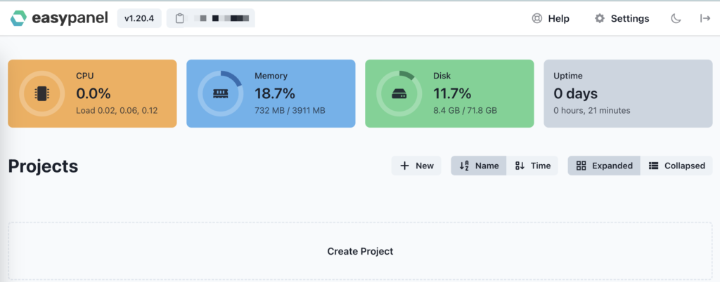The width and height of the screenshot is (720, 282).
Task: Click the Disk 11.7% value
Action: tap(452, 93)
